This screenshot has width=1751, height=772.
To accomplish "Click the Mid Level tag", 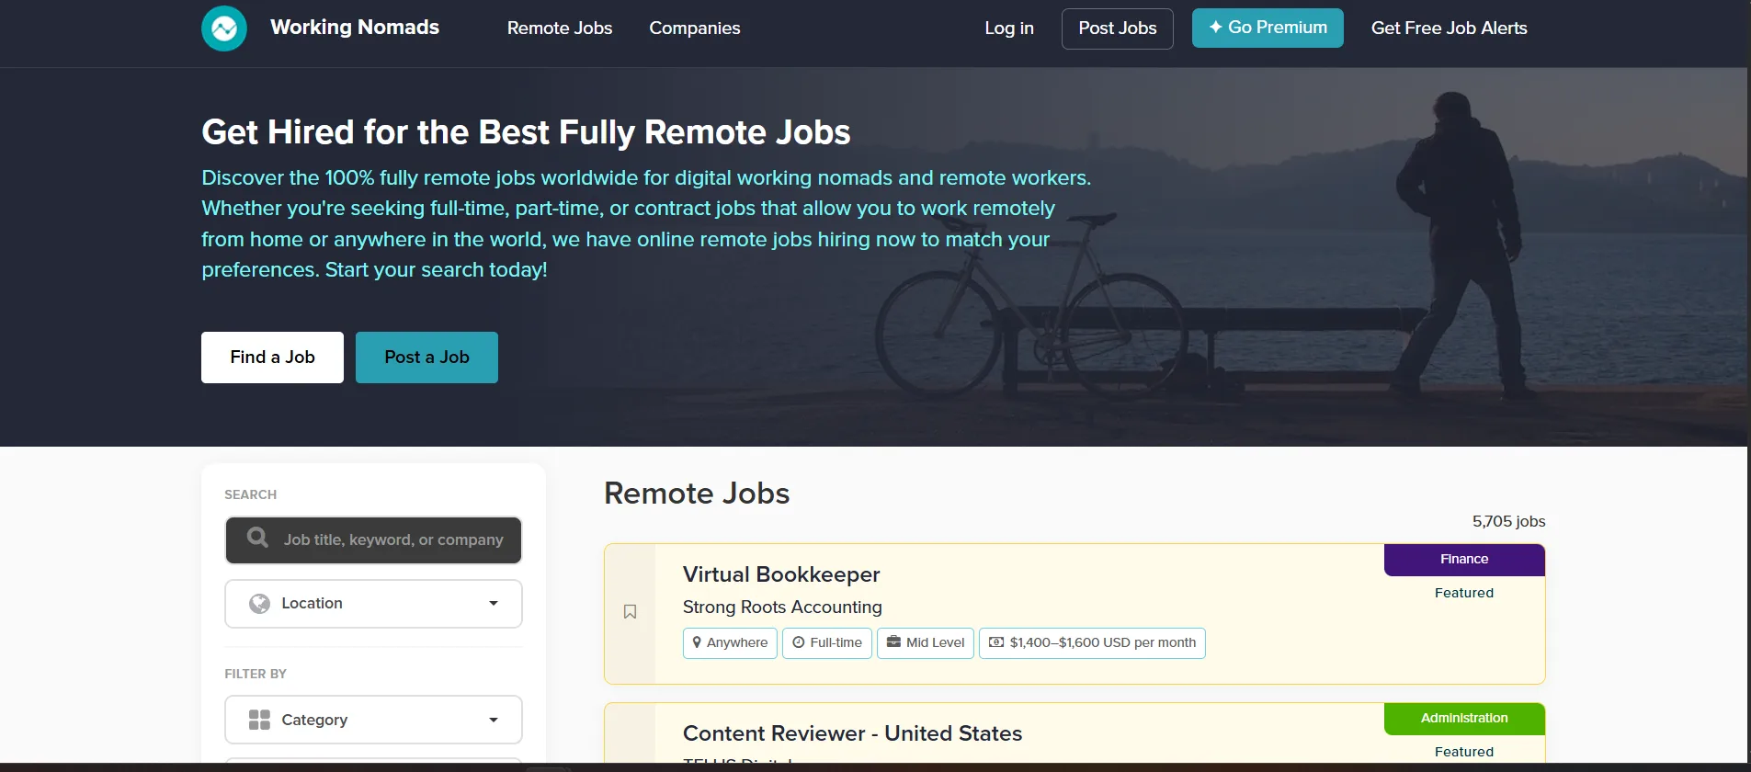I will point(926,643).
